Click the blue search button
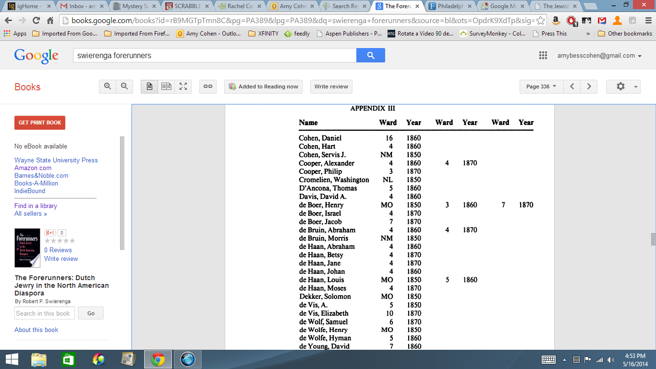The image size is (656, 369). (370, 55)
